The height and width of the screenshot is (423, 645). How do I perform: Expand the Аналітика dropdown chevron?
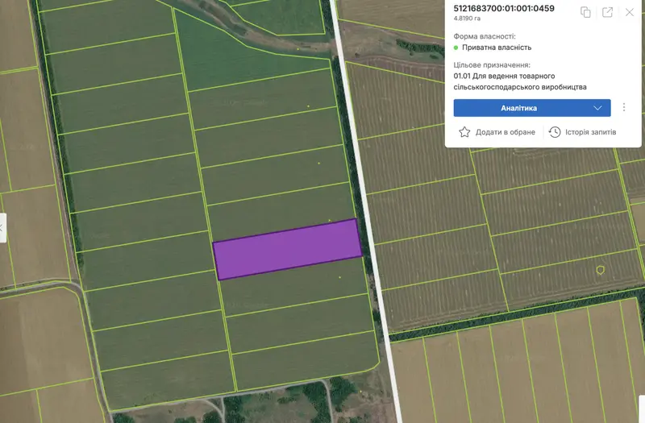click(597, 108)
